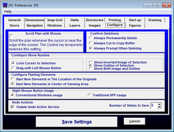Open the Start up tab
The width and height of the screenshot is (174, 132).
tap(135, 20)
